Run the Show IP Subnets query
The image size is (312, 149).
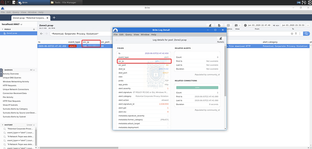[x=11, y=105]
